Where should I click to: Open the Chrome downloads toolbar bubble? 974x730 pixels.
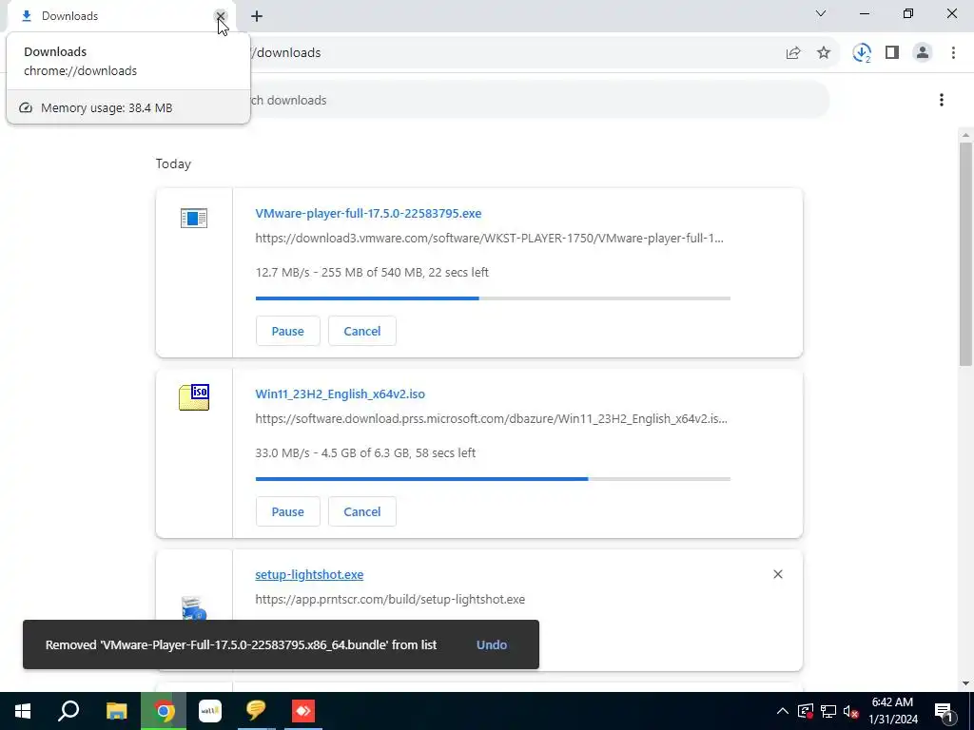(862, 53)
